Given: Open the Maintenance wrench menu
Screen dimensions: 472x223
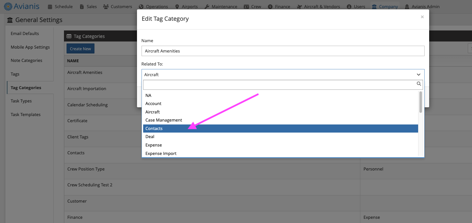Looking at the screenshot, I should (x=221, y=6).
